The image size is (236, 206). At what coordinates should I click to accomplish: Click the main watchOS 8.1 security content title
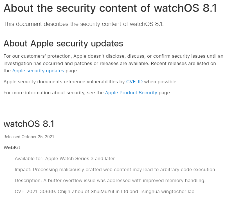click(110, 8)
